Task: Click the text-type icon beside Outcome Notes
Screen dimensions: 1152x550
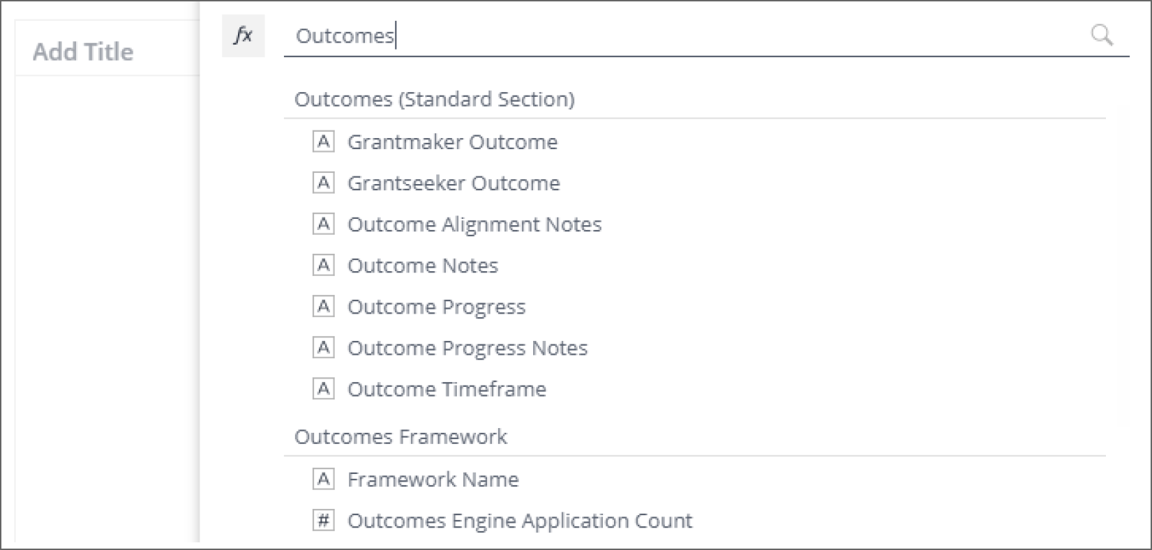Action: click(323, 265)
